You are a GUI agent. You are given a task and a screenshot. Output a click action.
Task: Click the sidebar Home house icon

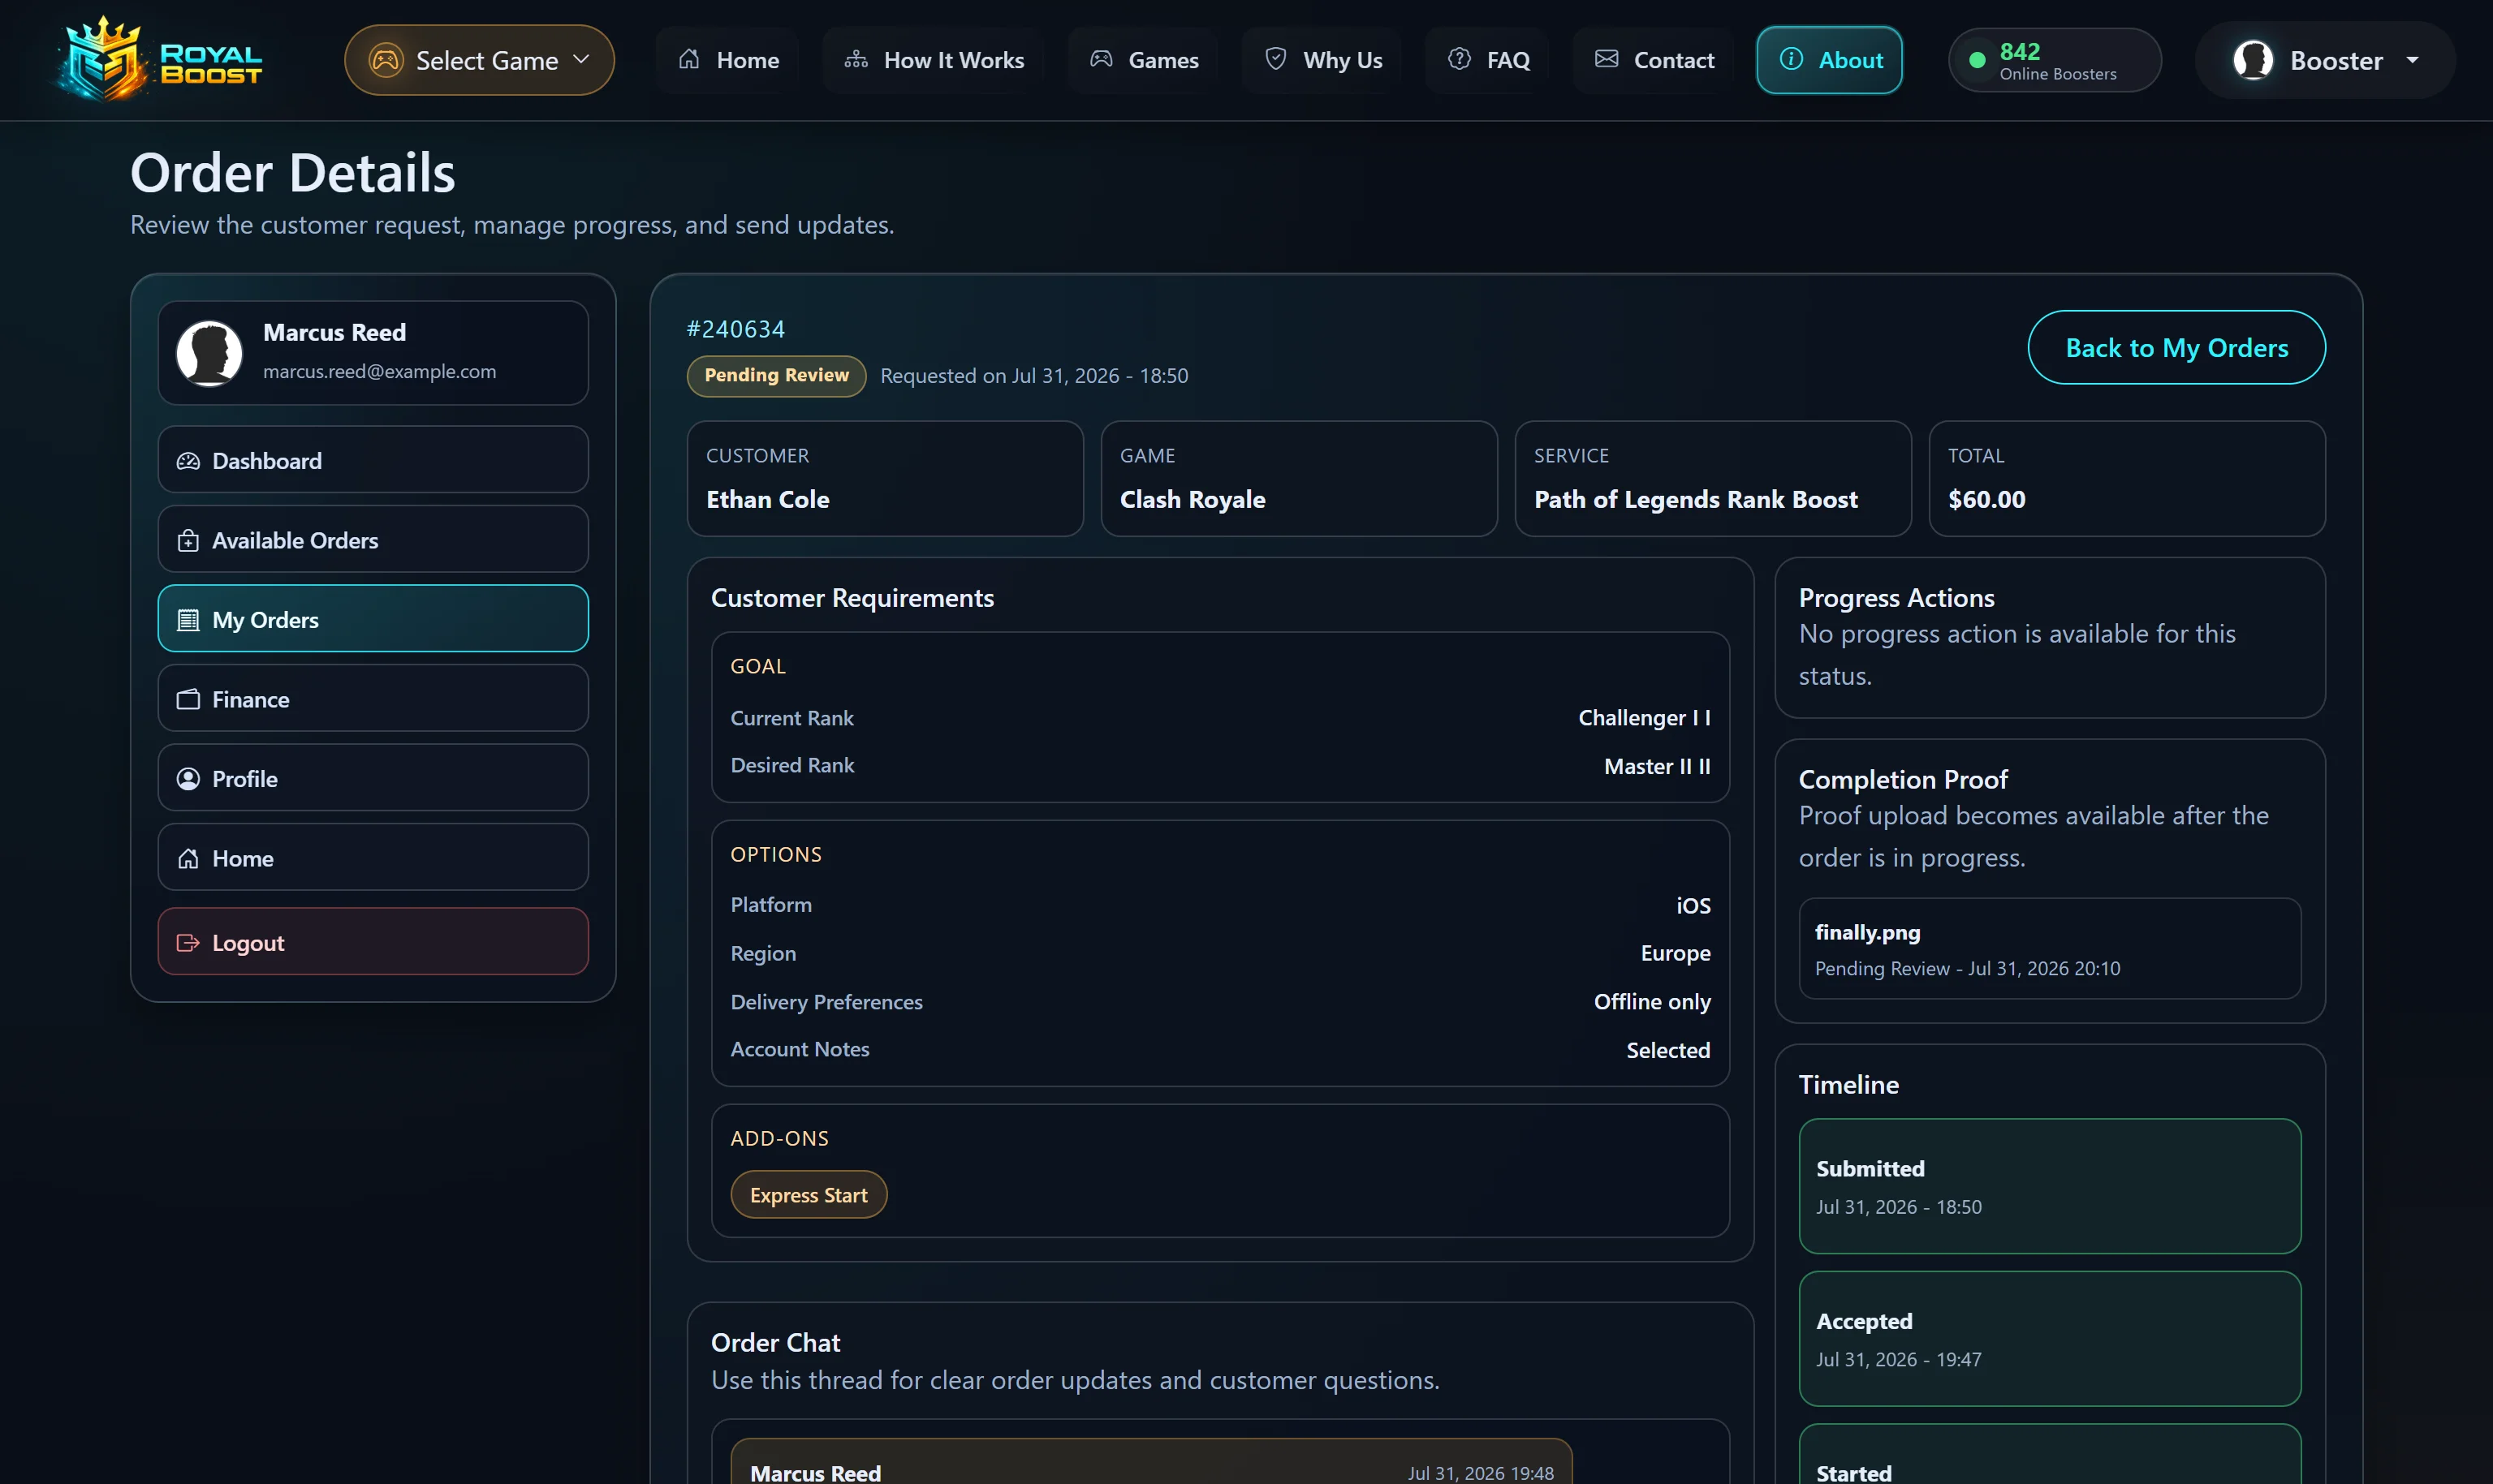pyautogui.click(x=188, y=859)
